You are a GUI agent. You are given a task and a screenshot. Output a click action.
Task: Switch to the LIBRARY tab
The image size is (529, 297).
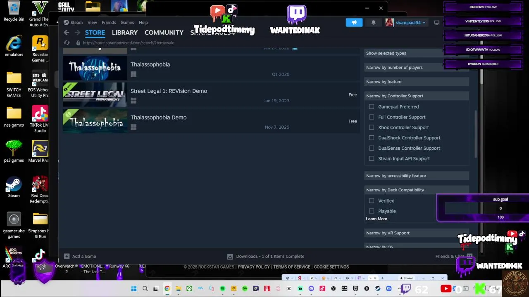[x=125, y=32]
